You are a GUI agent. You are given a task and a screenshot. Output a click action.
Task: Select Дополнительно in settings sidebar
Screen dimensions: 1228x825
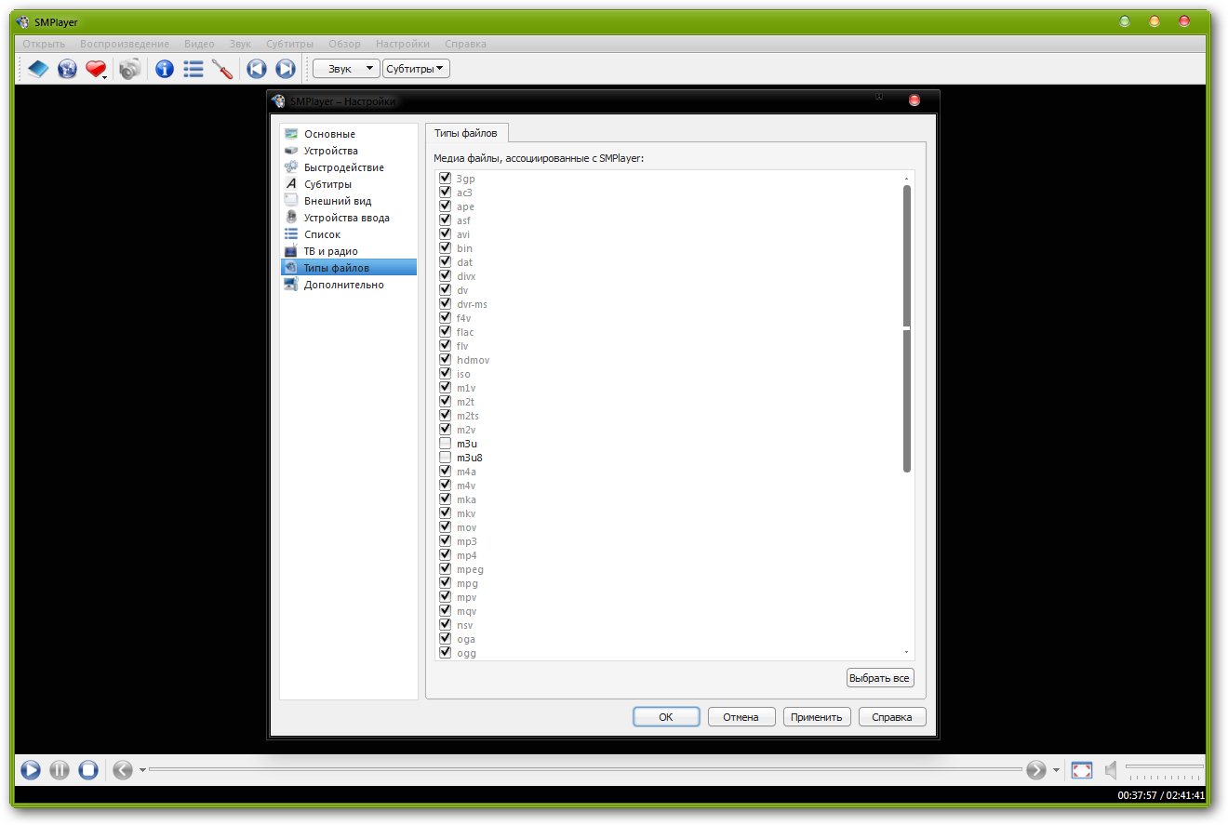point(349,285)
